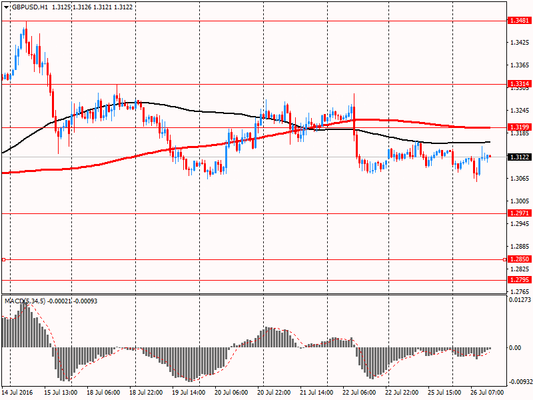The height and width of the screenshot is (400, 533).
Task: Select the 1.2971 support level label
Action: point(520,213)
